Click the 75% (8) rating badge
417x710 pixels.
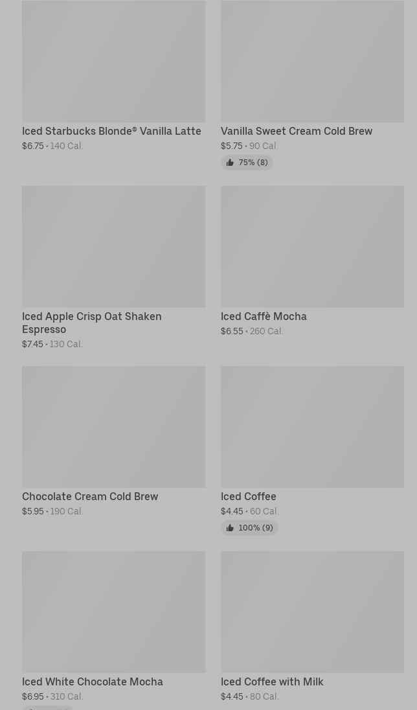click(x=247, y=163)
